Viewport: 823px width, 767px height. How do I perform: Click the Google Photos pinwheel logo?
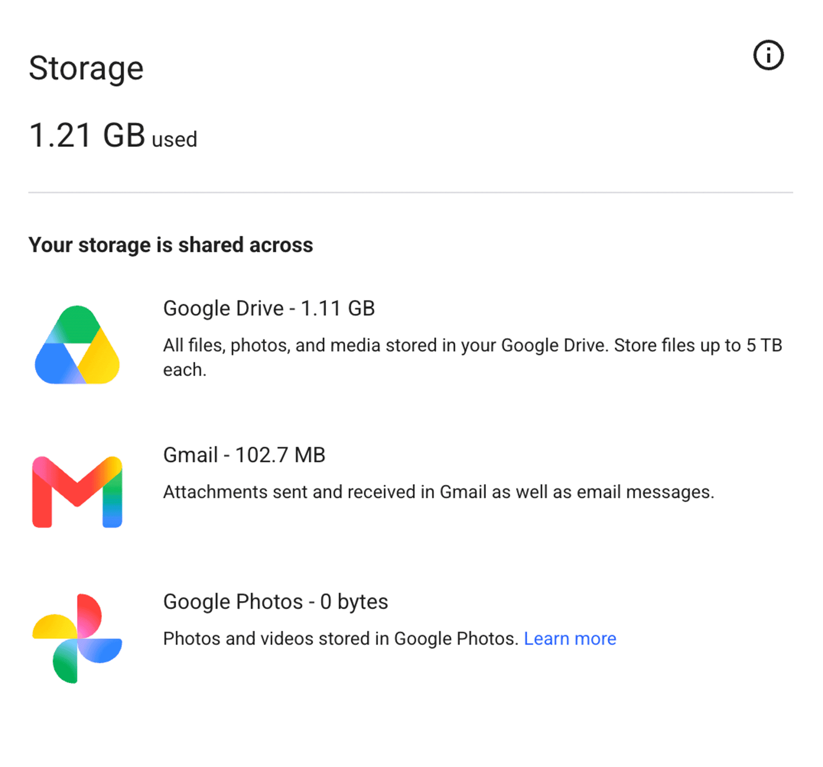click(x=77, y=638)
